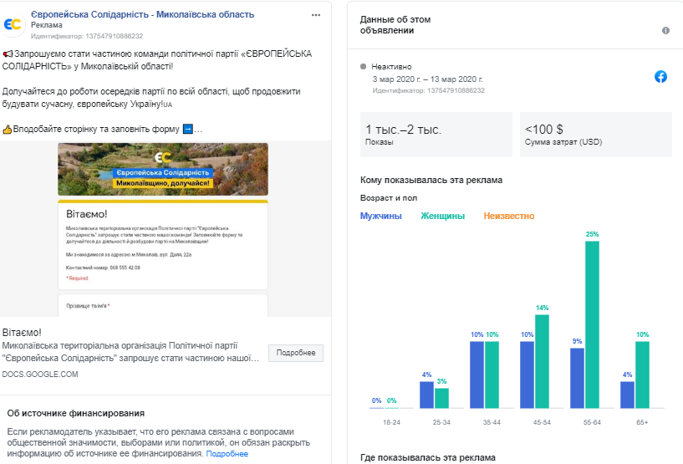This screenshot has width=683, height=464.
Task: Click the gray inactive status dot
Action: 364,67
